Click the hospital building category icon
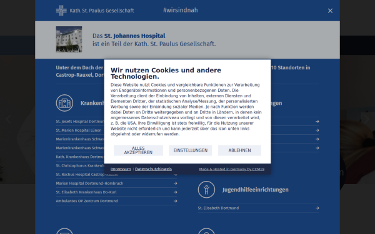Screen dimensions: 375x234 pyautogui.click(x=64, y=103)
